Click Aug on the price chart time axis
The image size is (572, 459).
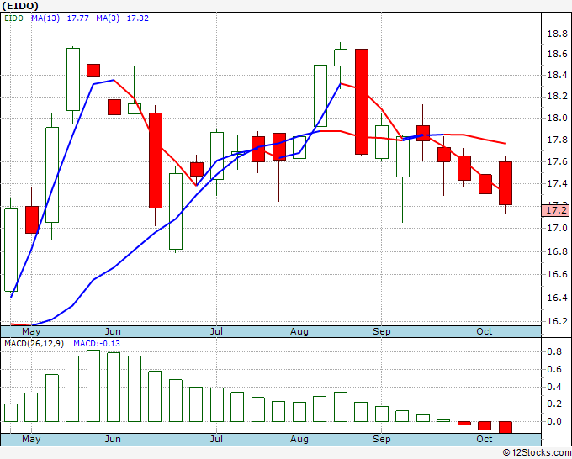(x=299, y=331)
